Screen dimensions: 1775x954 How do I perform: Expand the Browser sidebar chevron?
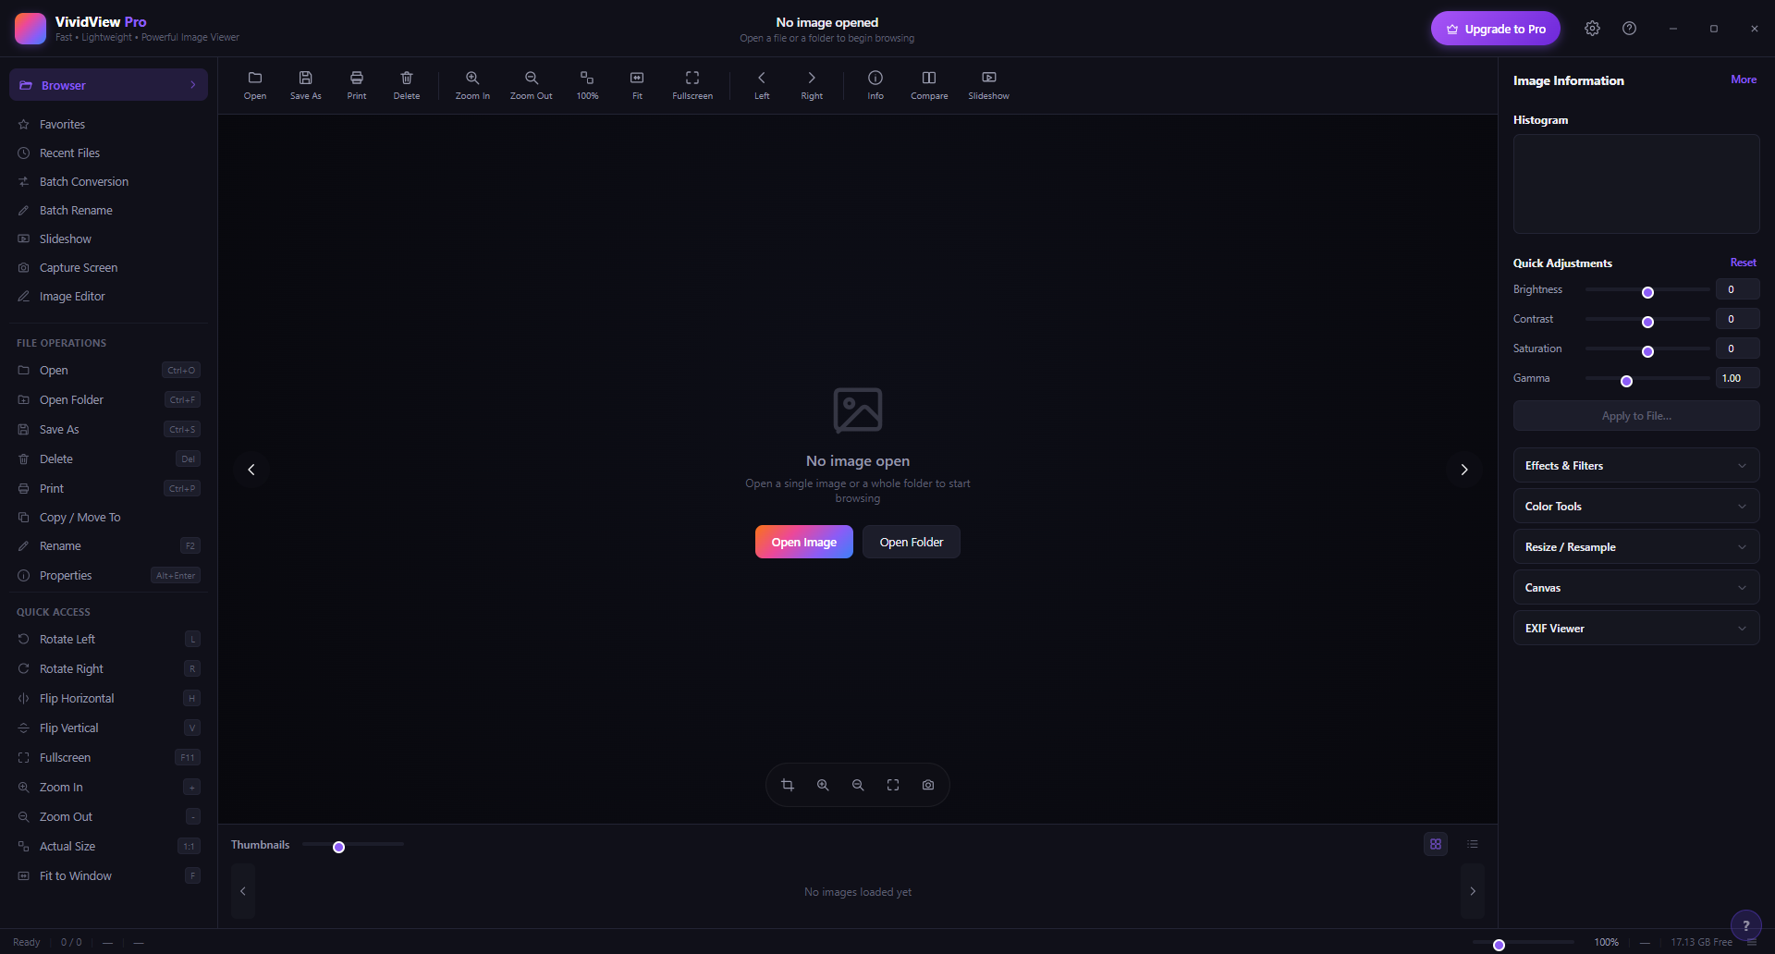pyautogui.click(x=193, y=85)
